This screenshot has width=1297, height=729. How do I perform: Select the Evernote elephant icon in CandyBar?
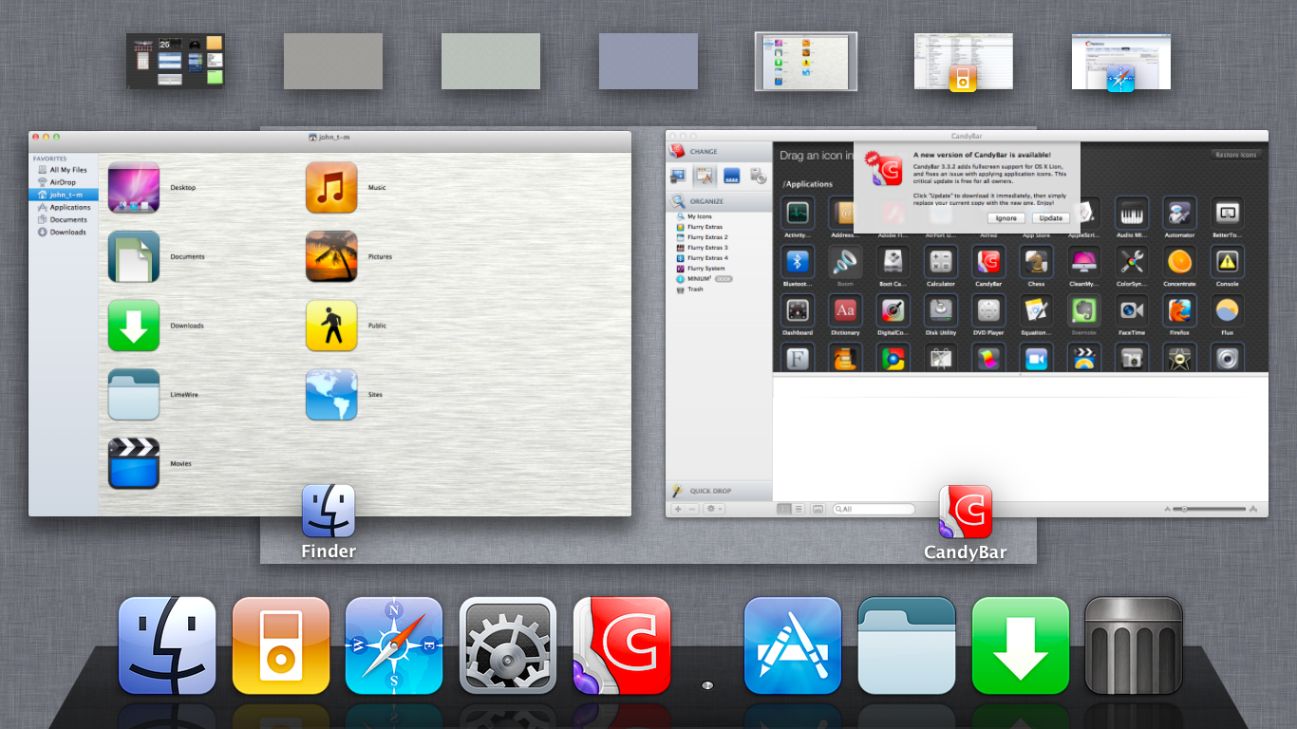coord(1083,309)
